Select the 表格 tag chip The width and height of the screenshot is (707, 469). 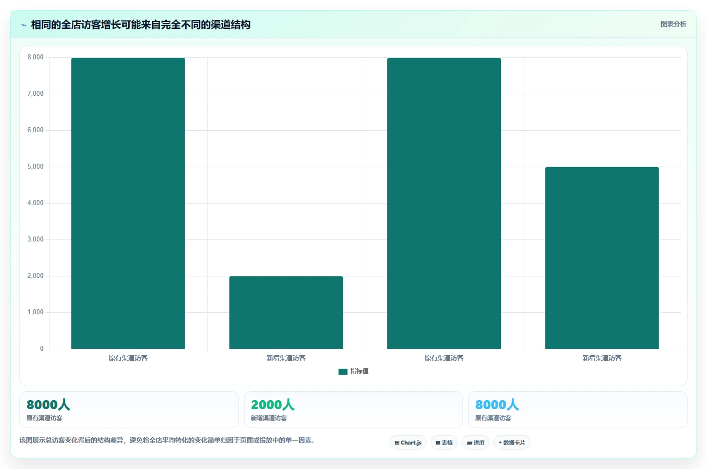click(444, 443)
